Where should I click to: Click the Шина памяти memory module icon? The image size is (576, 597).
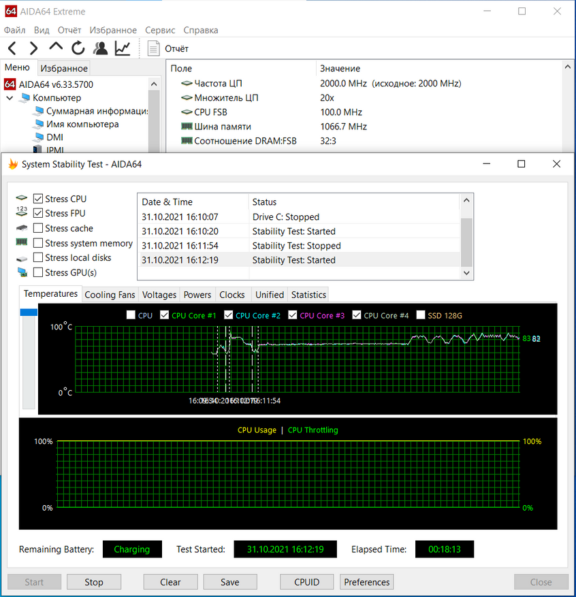click(187, 126)
